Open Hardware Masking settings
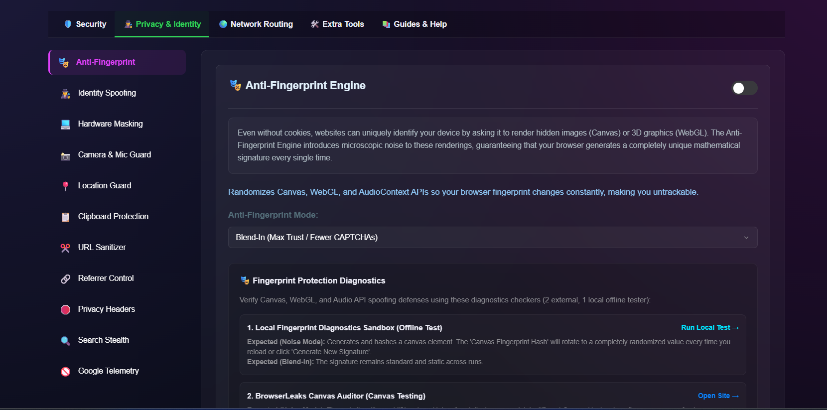Viewport: 827px width, 410px height. pyautogui.click(x=117, y=124)
